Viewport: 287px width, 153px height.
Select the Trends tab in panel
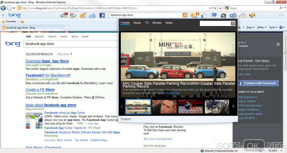(125, 23)
